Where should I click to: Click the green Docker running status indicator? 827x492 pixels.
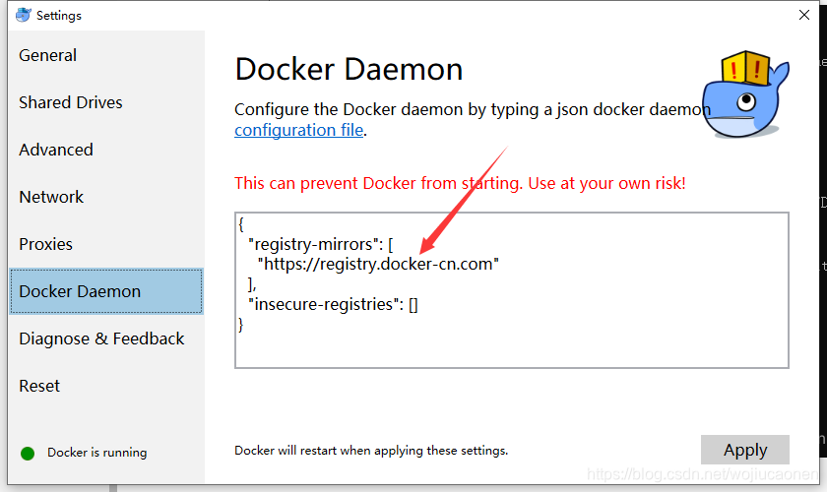point(28,453)
